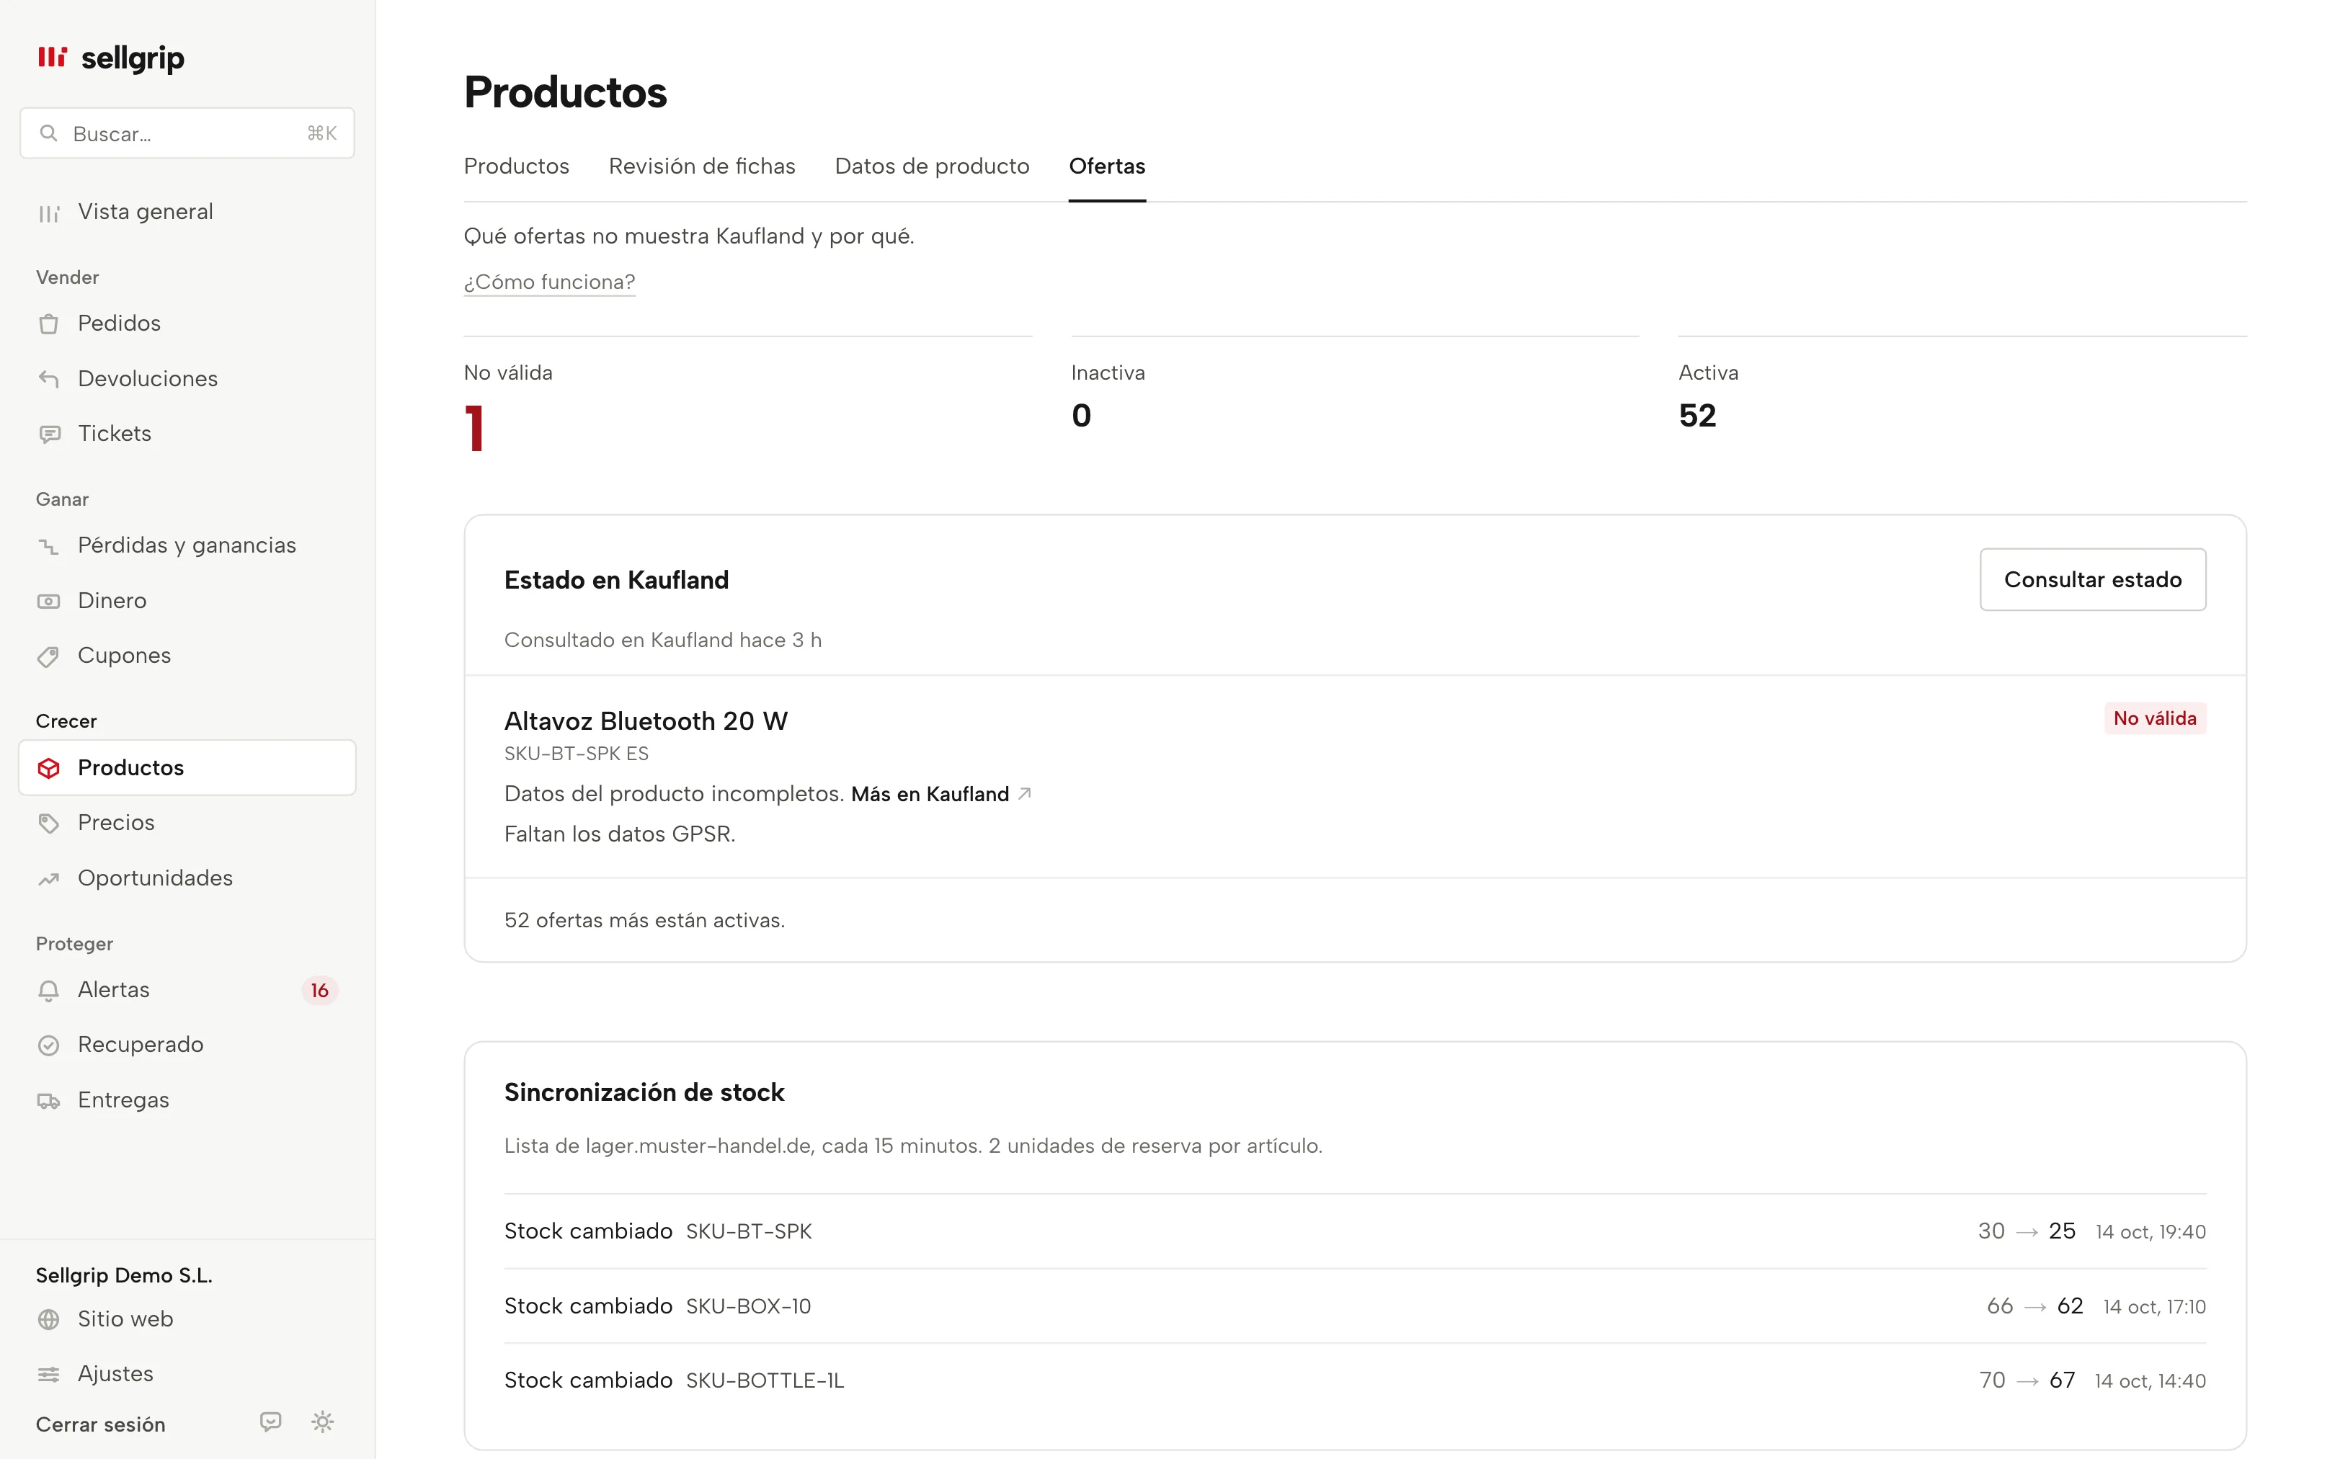Click the Sellgrip Demo S.L. account name
The width and height of the screenshot is (2335, 1459).
[123, 1276]
